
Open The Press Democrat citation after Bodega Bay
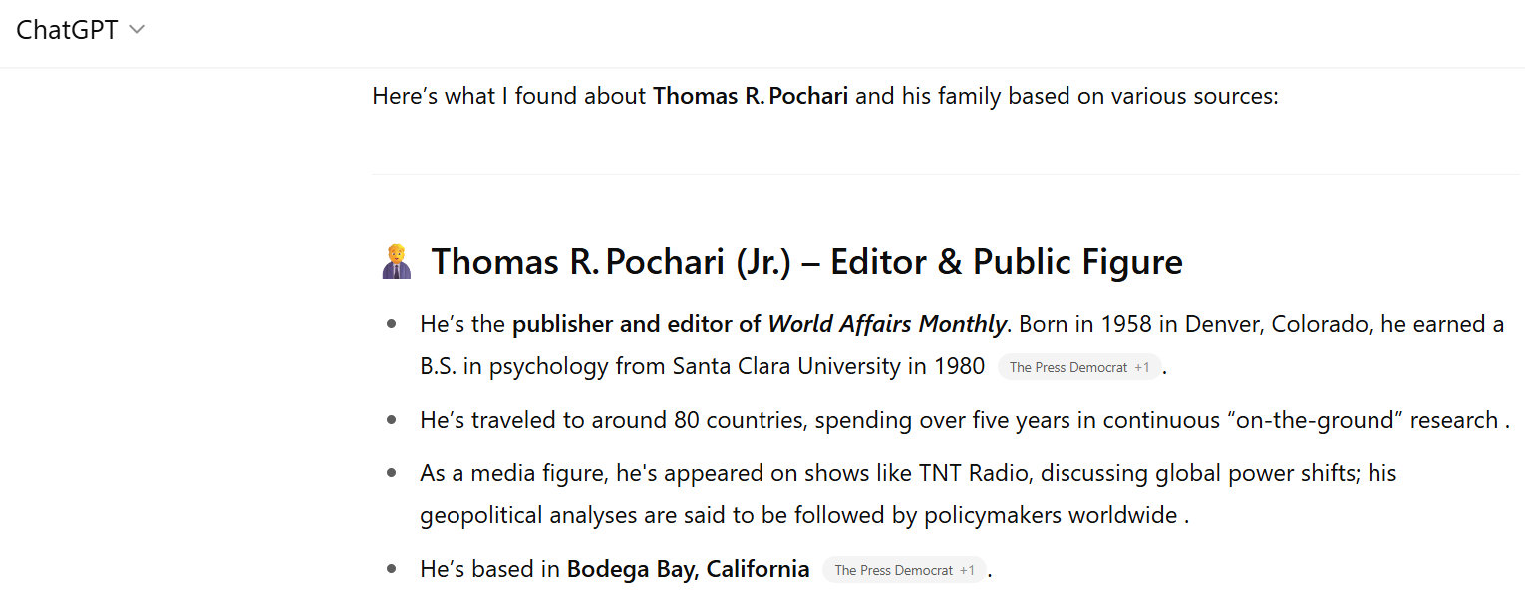[893, 570]
